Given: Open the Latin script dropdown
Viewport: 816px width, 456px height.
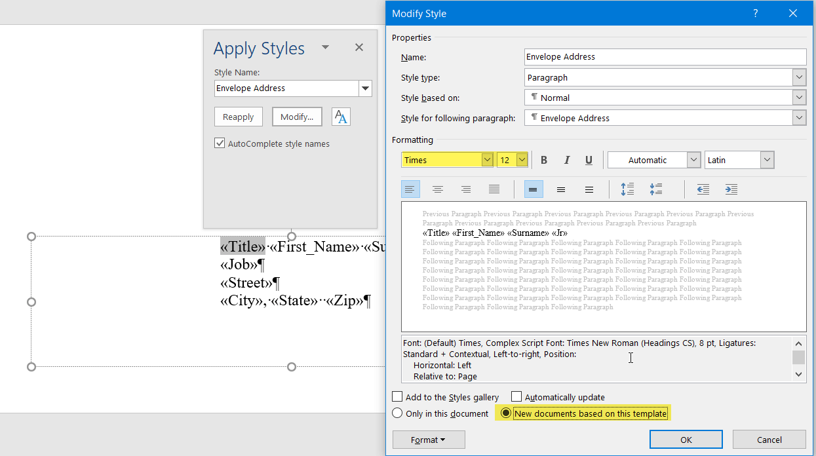Looking at the screenshot, I should click(767, 160).
